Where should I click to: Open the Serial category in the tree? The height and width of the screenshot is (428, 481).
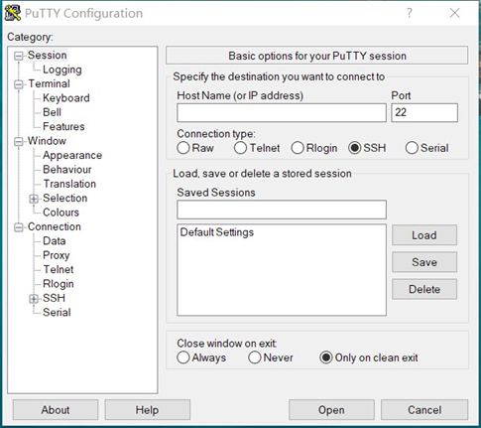tap(57, 312)
